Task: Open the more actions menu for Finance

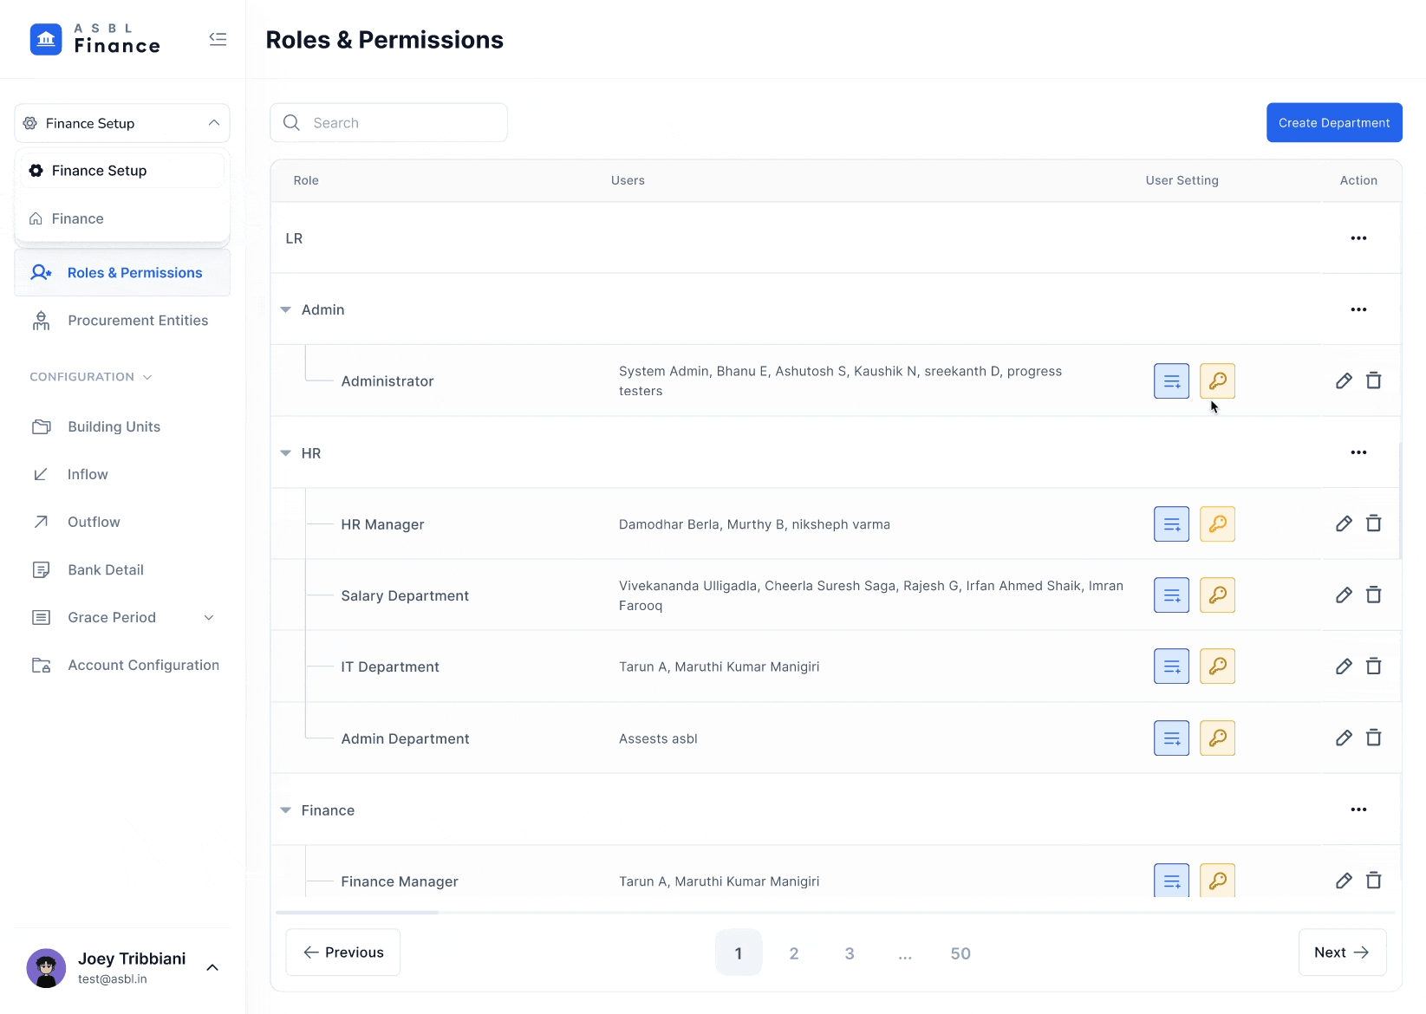Action: (1358, 809)
